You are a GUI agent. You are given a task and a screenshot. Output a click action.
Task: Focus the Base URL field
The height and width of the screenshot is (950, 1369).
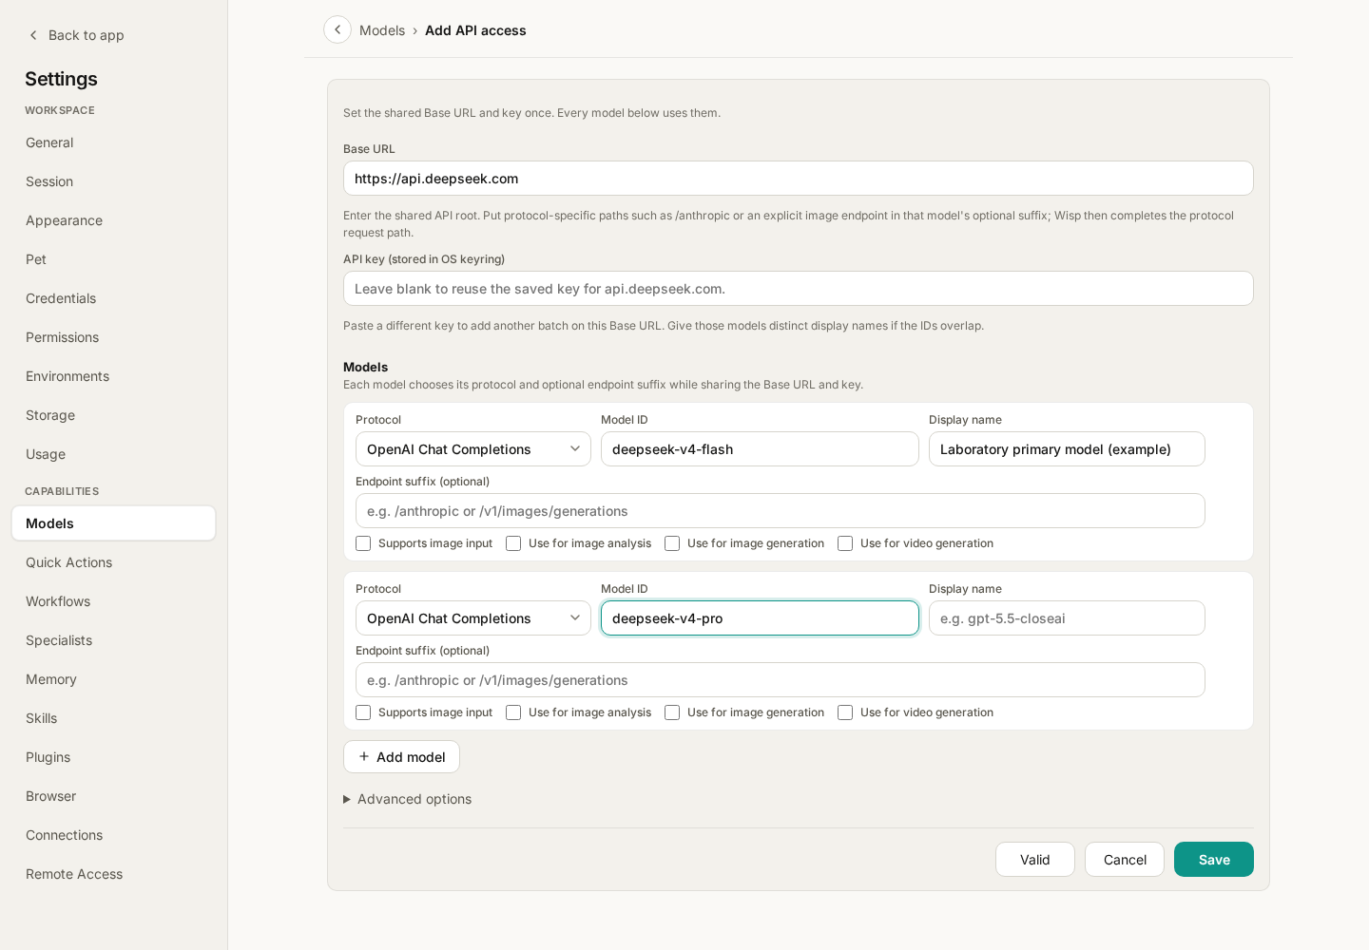click(x=799, y=179)
